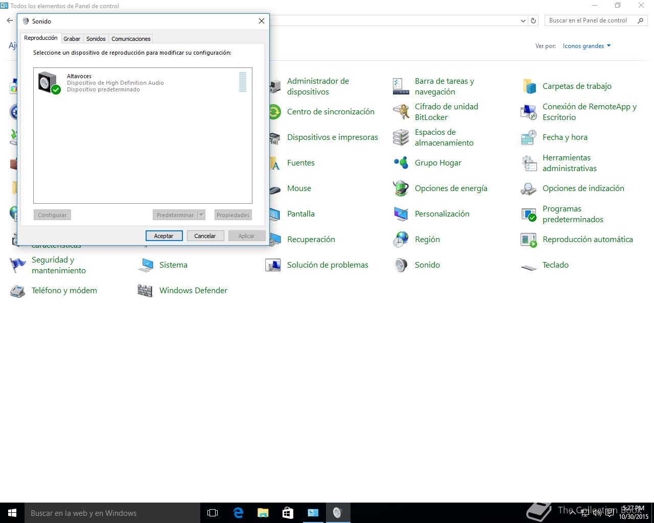Click the Grupo Hogar icon
The width and height of the screenshot is (654, 523).
click(x=401, y=163)
